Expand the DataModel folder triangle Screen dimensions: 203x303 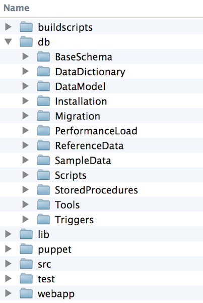point(26,86)
